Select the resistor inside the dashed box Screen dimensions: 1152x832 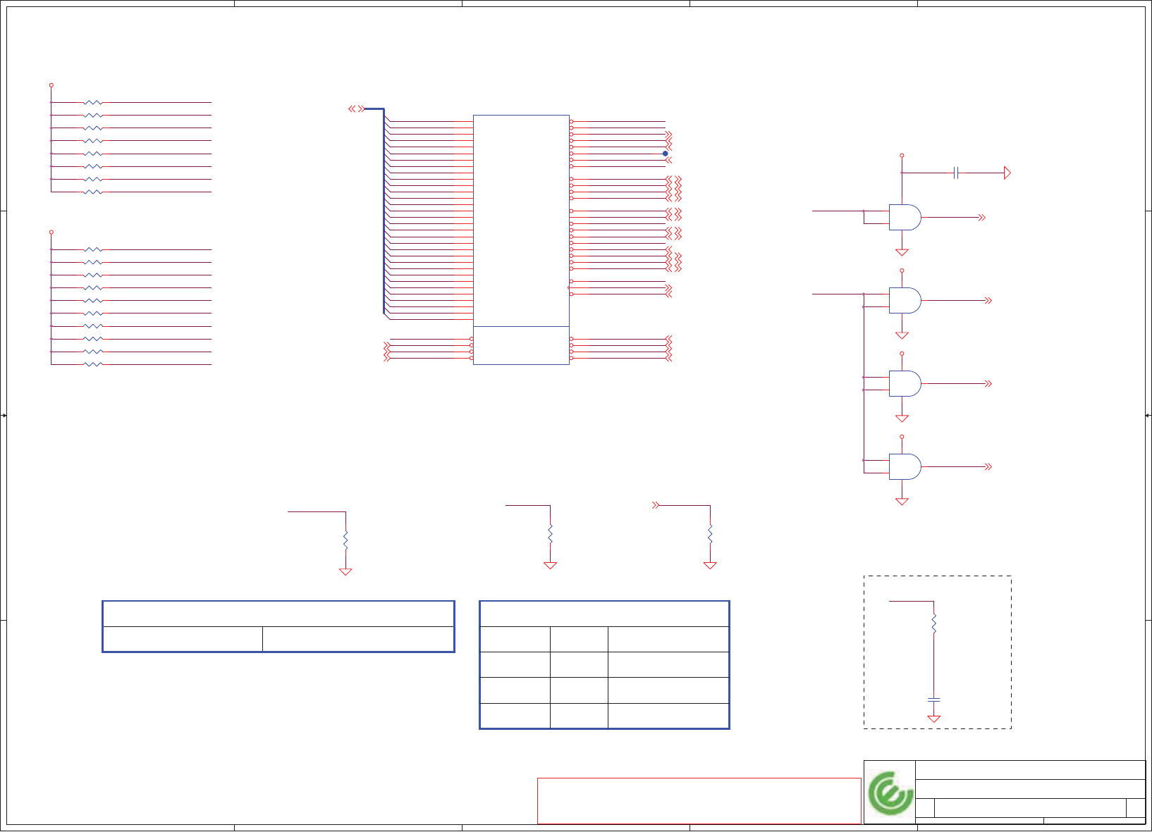(x=934, y=623)
